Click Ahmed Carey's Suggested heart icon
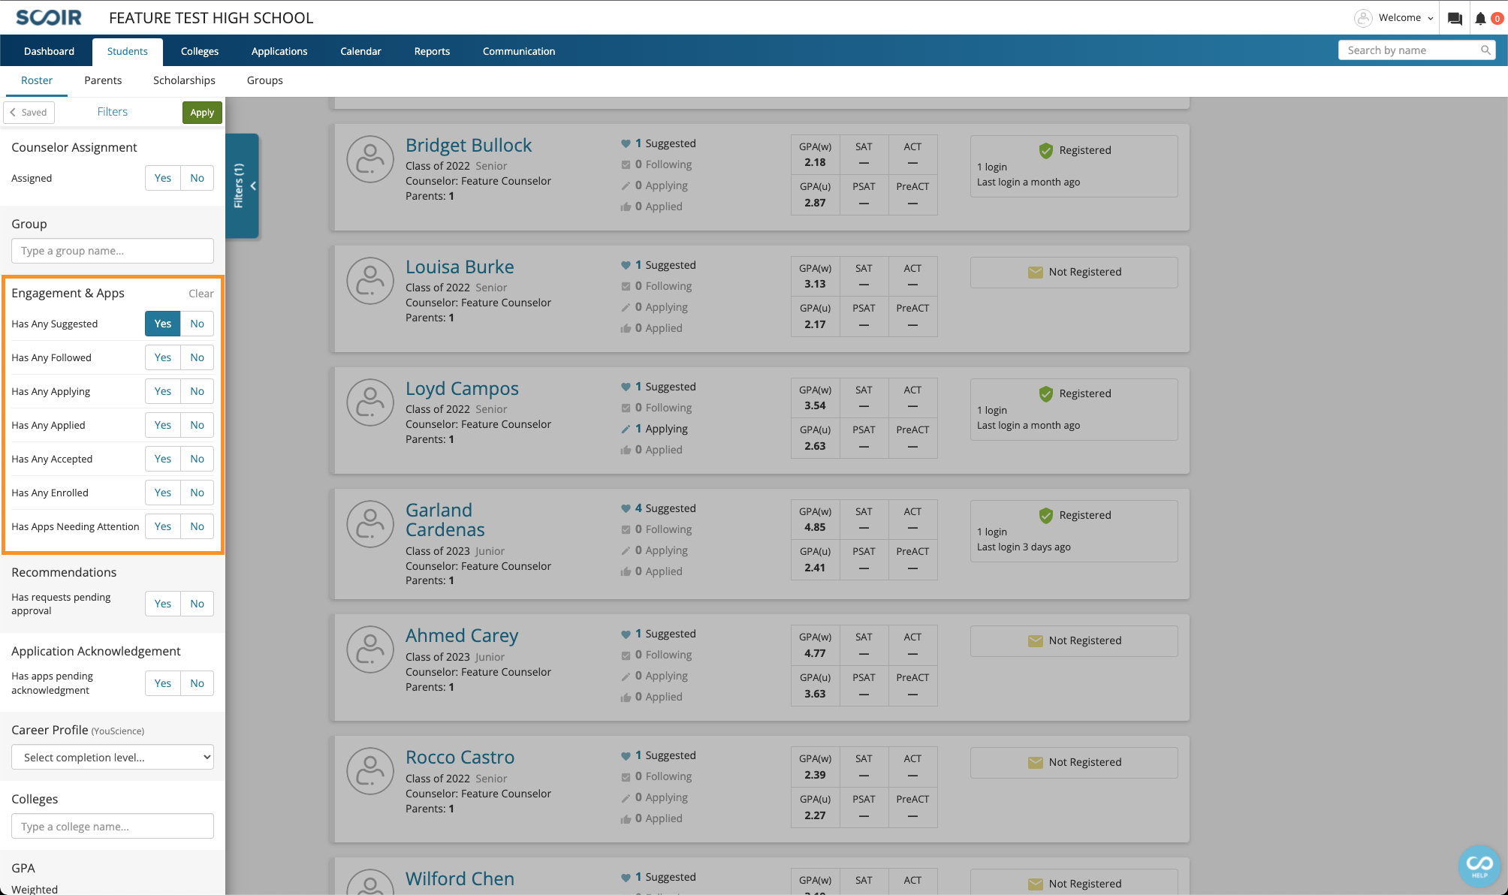The image size is (1508, 895). 626,634
